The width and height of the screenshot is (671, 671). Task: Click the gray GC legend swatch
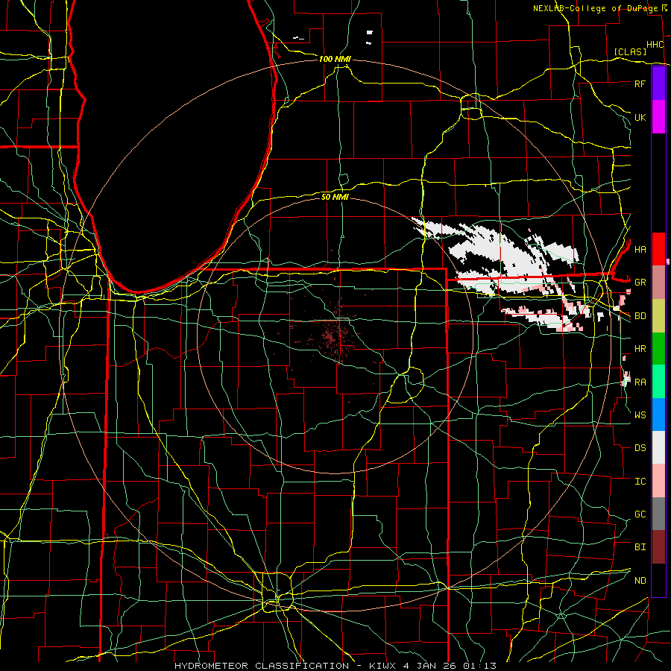tap(658, 514)
